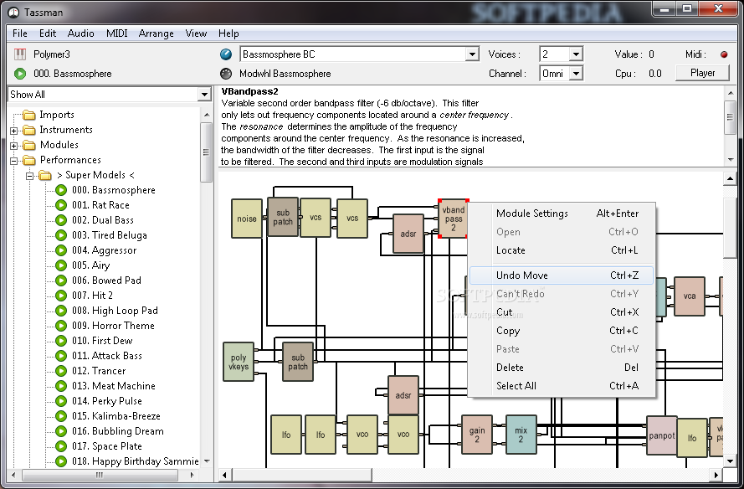Click the Player button
The height and width of the screenshot is (489, 744).
point(702,73)
